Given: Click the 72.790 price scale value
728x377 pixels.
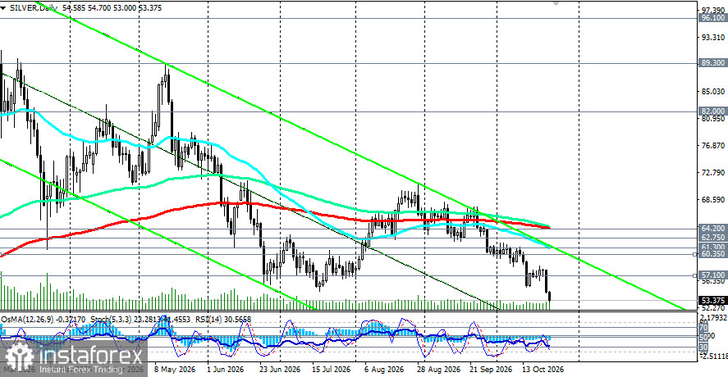Looking at the screenshot, I should tap(712, 172).
